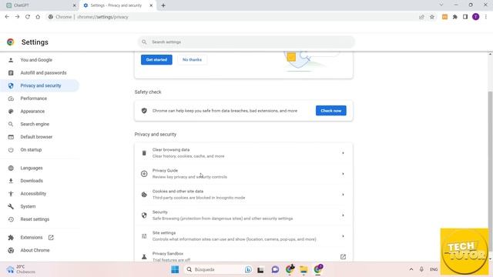Screen dimensions: 493x277
Task: Open Privacy Sandbox external link icon
Action: [x=343, y=257]
